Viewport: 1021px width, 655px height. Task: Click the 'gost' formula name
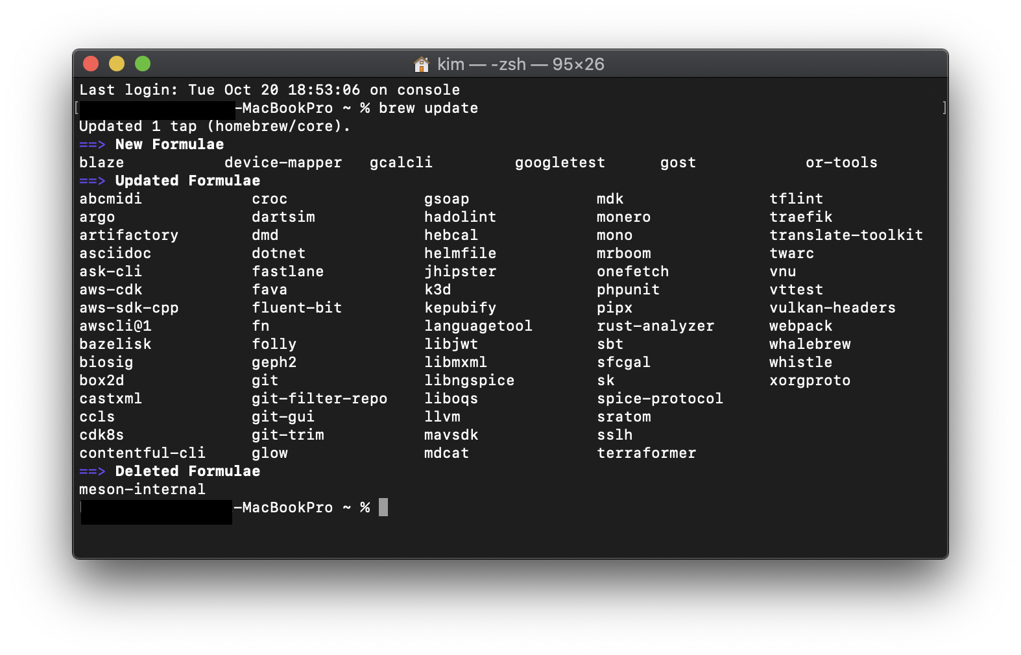[678, 163]
